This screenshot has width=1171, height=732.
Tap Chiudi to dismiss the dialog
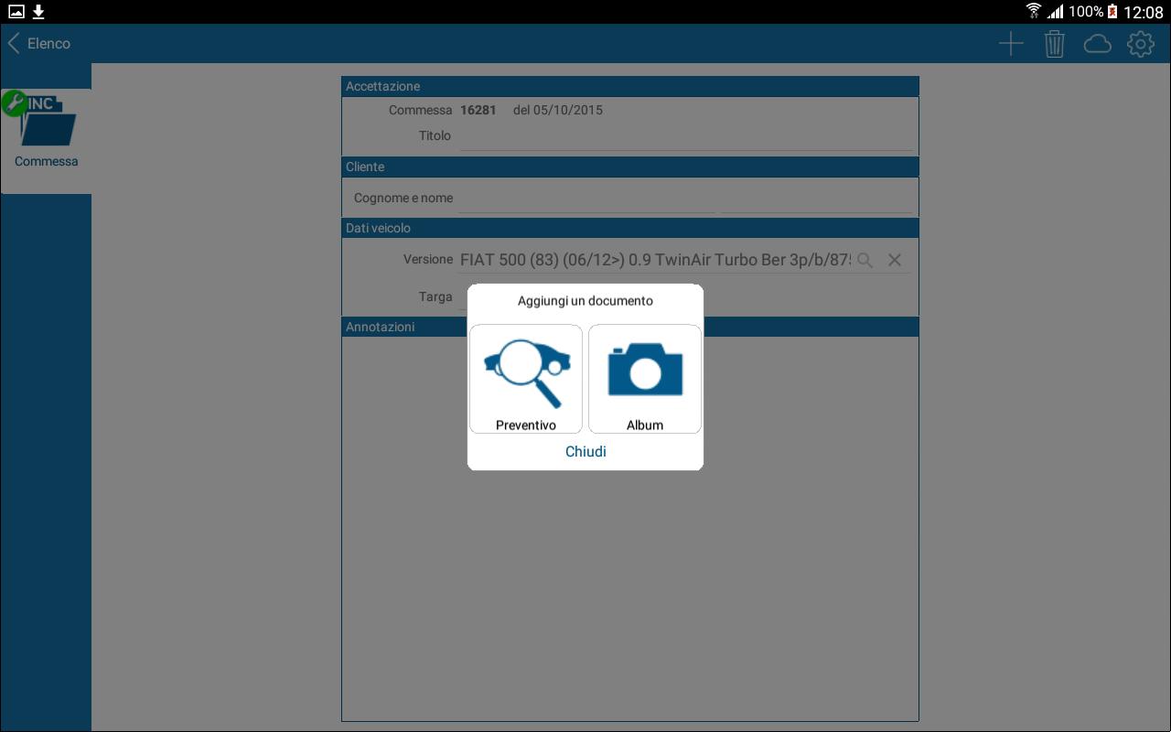585,451
